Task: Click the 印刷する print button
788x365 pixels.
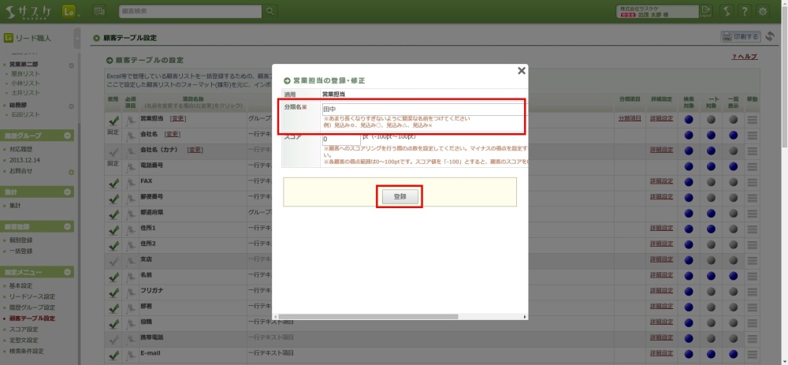Action: pos(740,37)
